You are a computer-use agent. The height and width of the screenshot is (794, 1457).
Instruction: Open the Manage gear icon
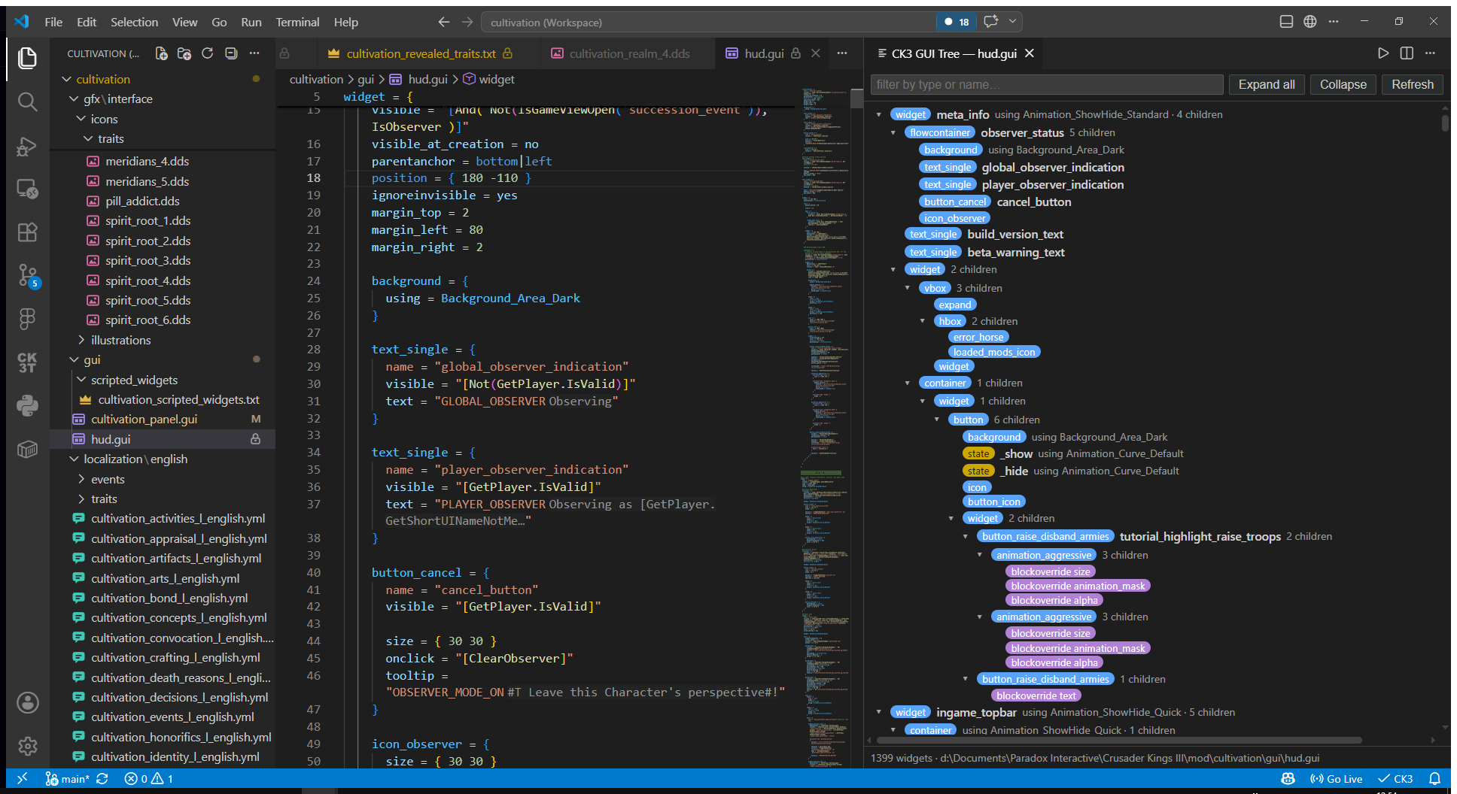point(28,746)
